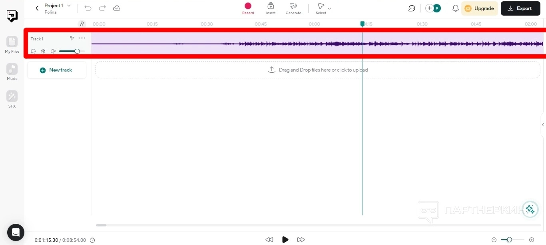
Task: Click the horizontal timeline scrollbar
Action: pos(101,225)
